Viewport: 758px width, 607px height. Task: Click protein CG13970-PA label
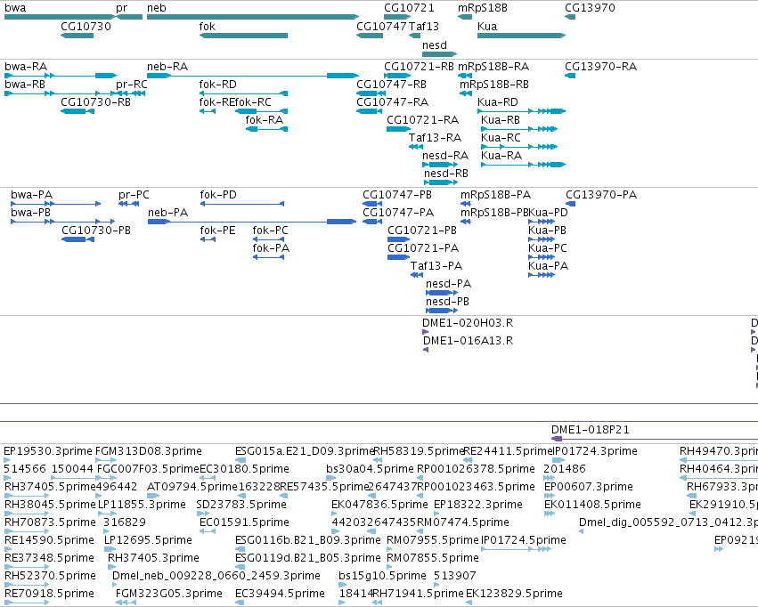coord(601,195)
